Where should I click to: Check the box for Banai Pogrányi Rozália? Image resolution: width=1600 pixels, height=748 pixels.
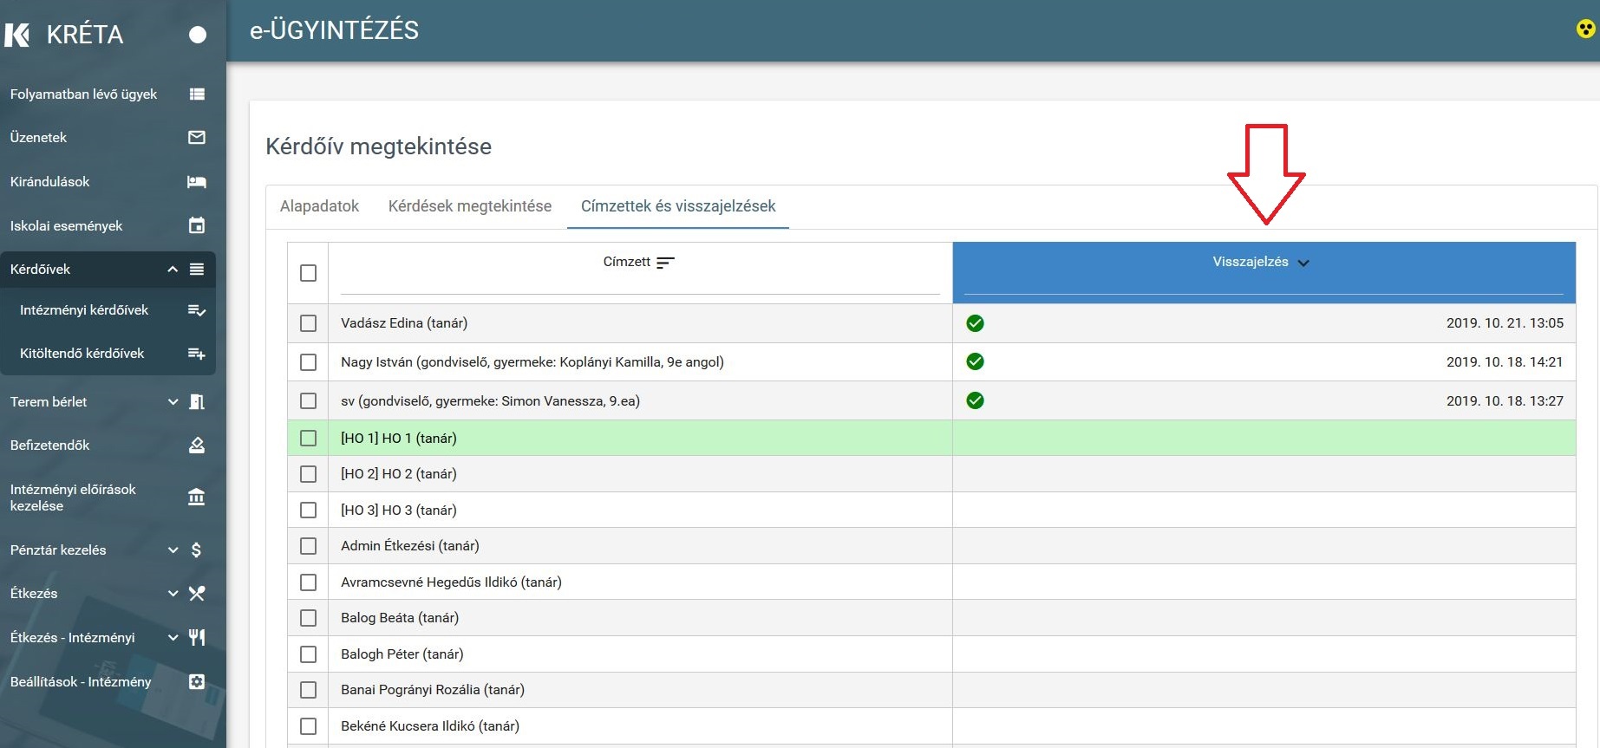coord(308,690)
